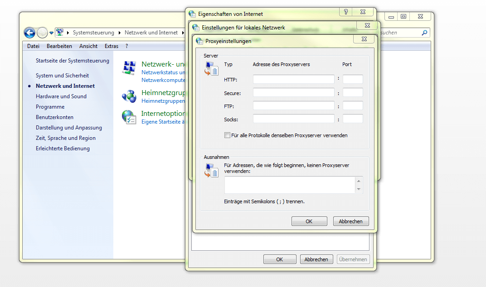Enable same proxy server for all protocols

coord(228,135)
